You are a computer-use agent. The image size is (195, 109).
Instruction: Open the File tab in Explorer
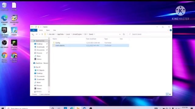(x=34, y=30)
